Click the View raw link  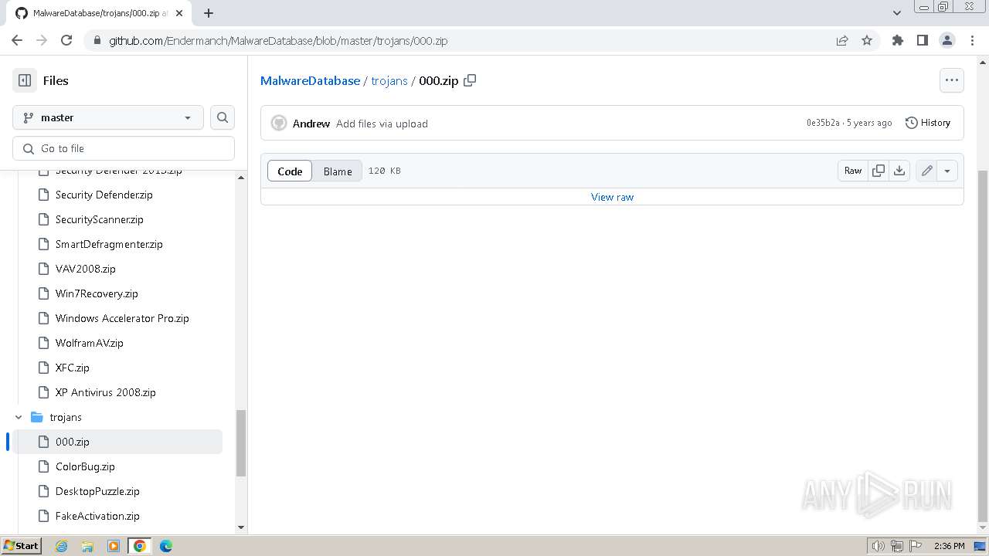[612, 197]
